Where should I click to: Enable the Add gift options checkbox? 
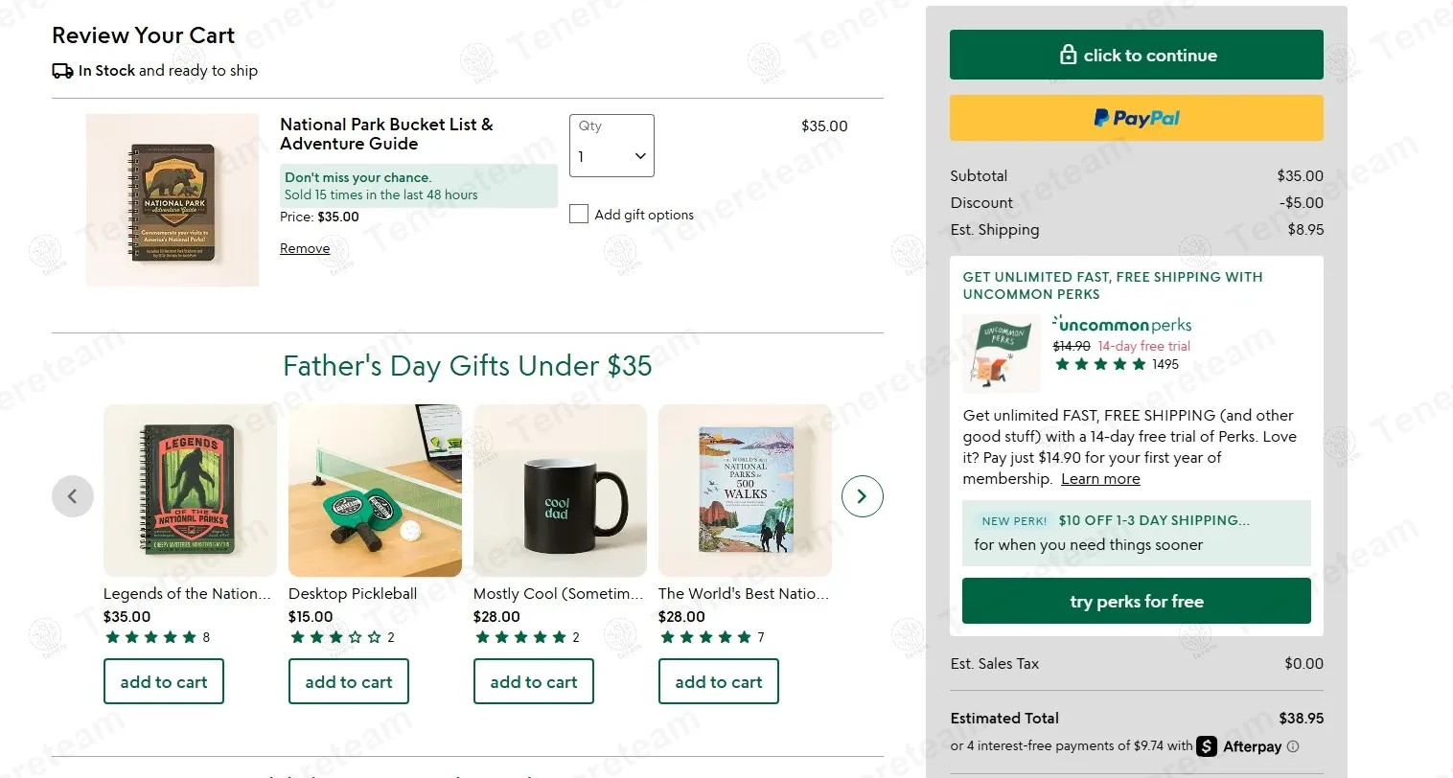(579, 214)
